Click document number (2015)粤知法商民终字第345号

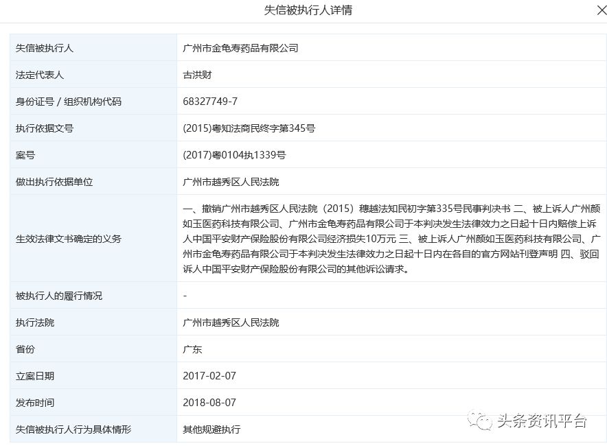[x=249, y=128]
